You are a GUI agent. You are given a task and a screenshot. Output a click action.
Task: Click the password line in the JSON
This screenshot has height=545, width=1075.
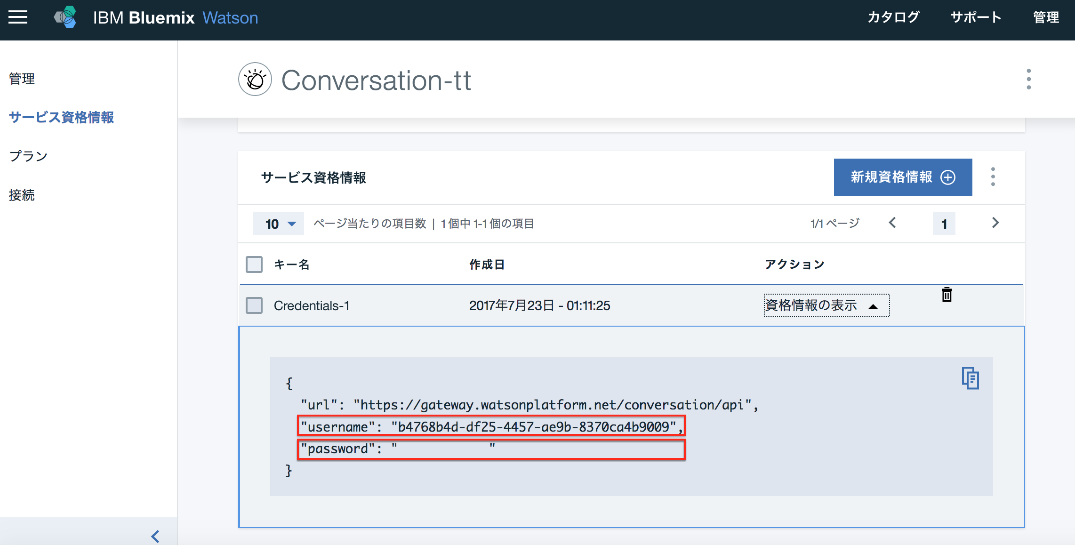tap(491, 449)
